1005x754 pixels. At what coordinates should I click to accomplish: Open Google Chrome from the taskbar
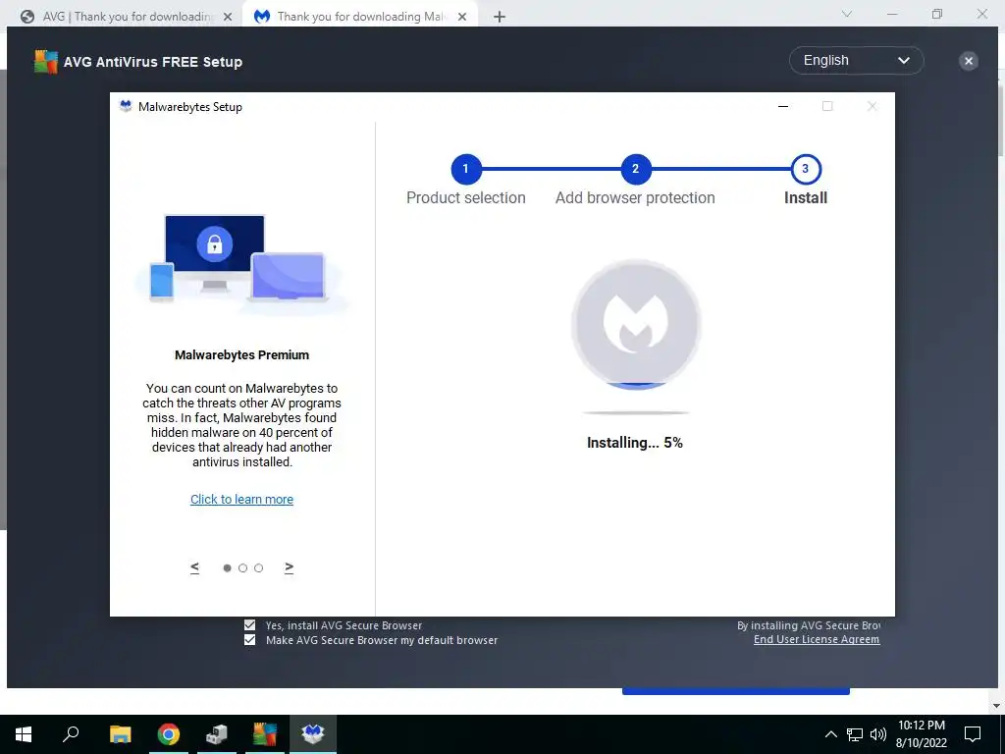coord(169,733)
